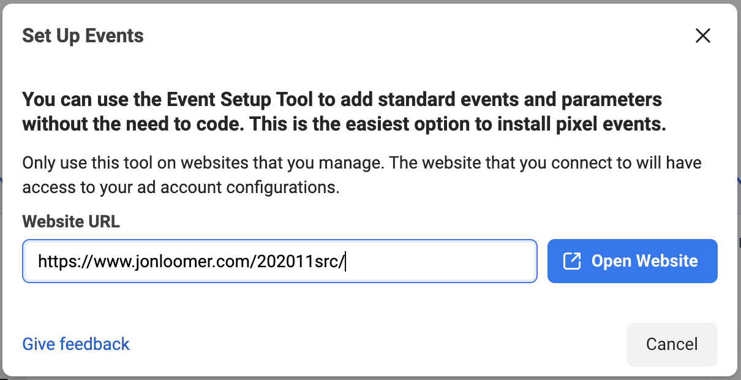Image resolution: width=741 pixels, height=380 pixels.
Task: Click the dimmed background outside the dialog
Action: [739, 184]
